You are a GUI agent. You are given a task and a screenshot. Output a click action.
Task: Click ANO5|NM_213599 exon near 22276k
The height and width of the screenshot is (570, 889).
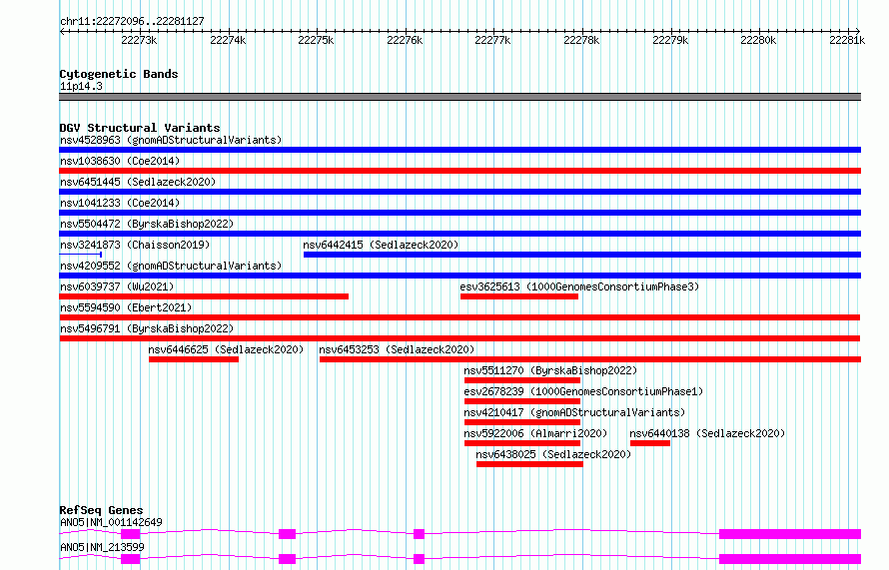click(419, 559)
